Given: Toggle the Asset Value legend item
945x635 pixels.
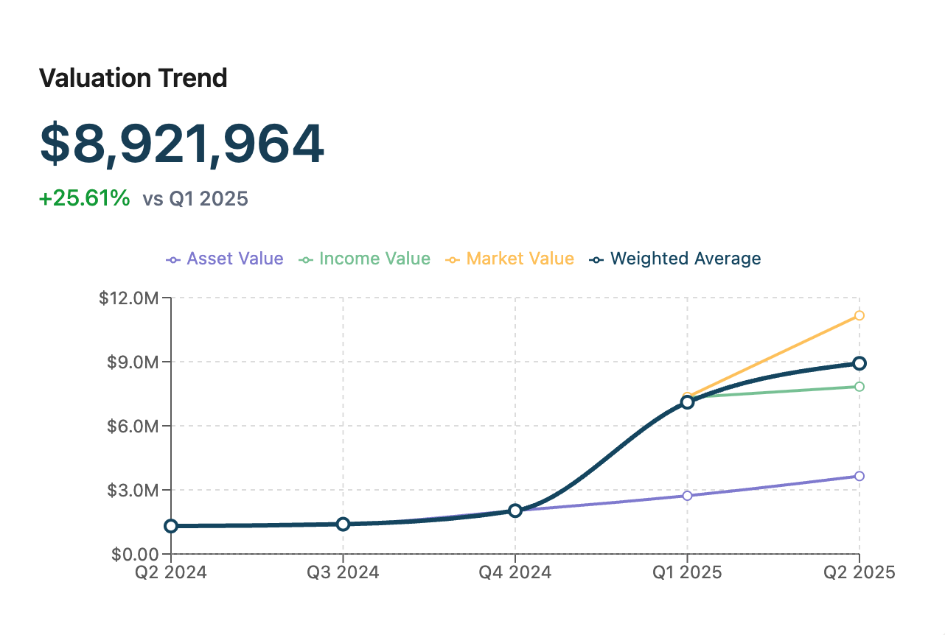Looking at the screenshot, I should click(225, 259).
